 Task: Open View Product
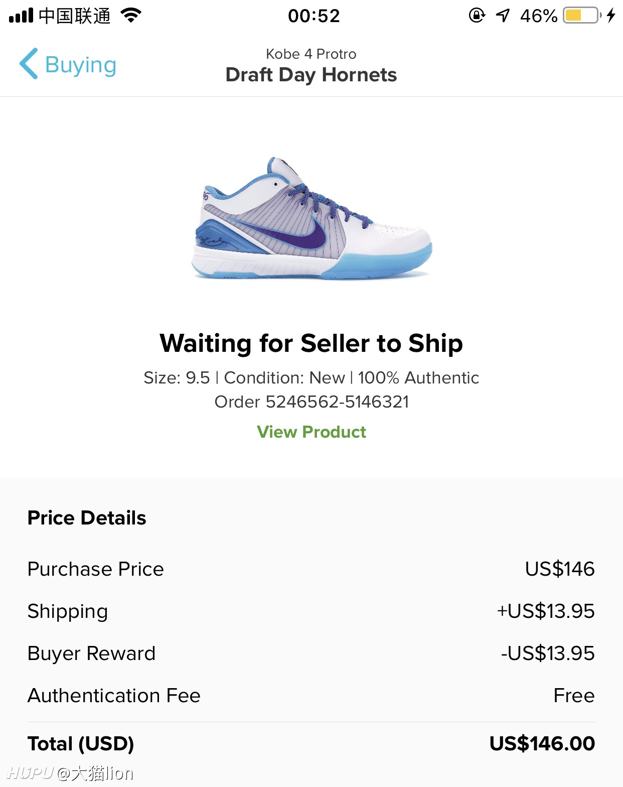coord(311,432)
